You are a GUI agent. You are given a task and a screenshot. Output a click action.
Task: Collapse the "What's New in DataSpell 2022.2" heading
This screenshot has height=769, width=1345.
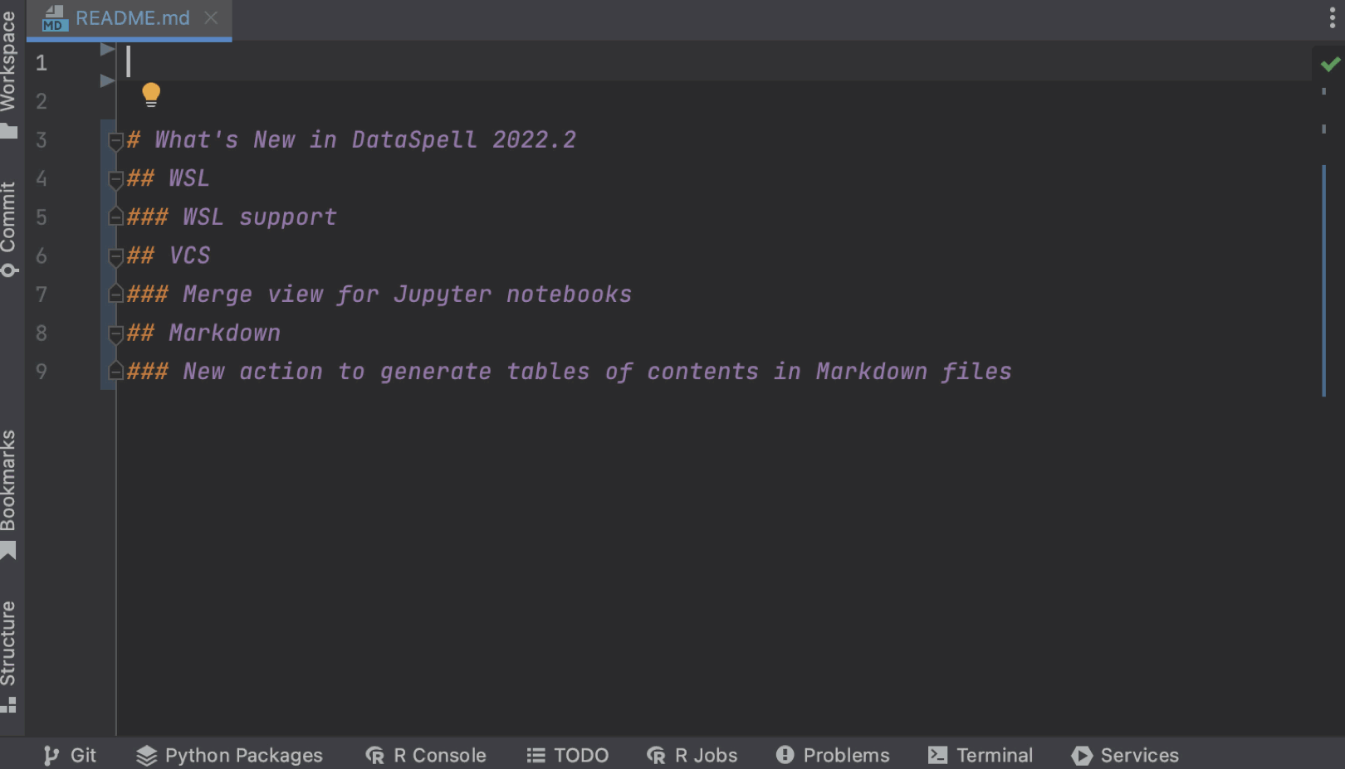point(116,141)
